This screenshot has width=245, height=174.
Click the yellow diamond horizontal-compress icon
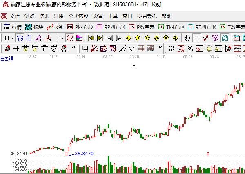click(156, 38)
